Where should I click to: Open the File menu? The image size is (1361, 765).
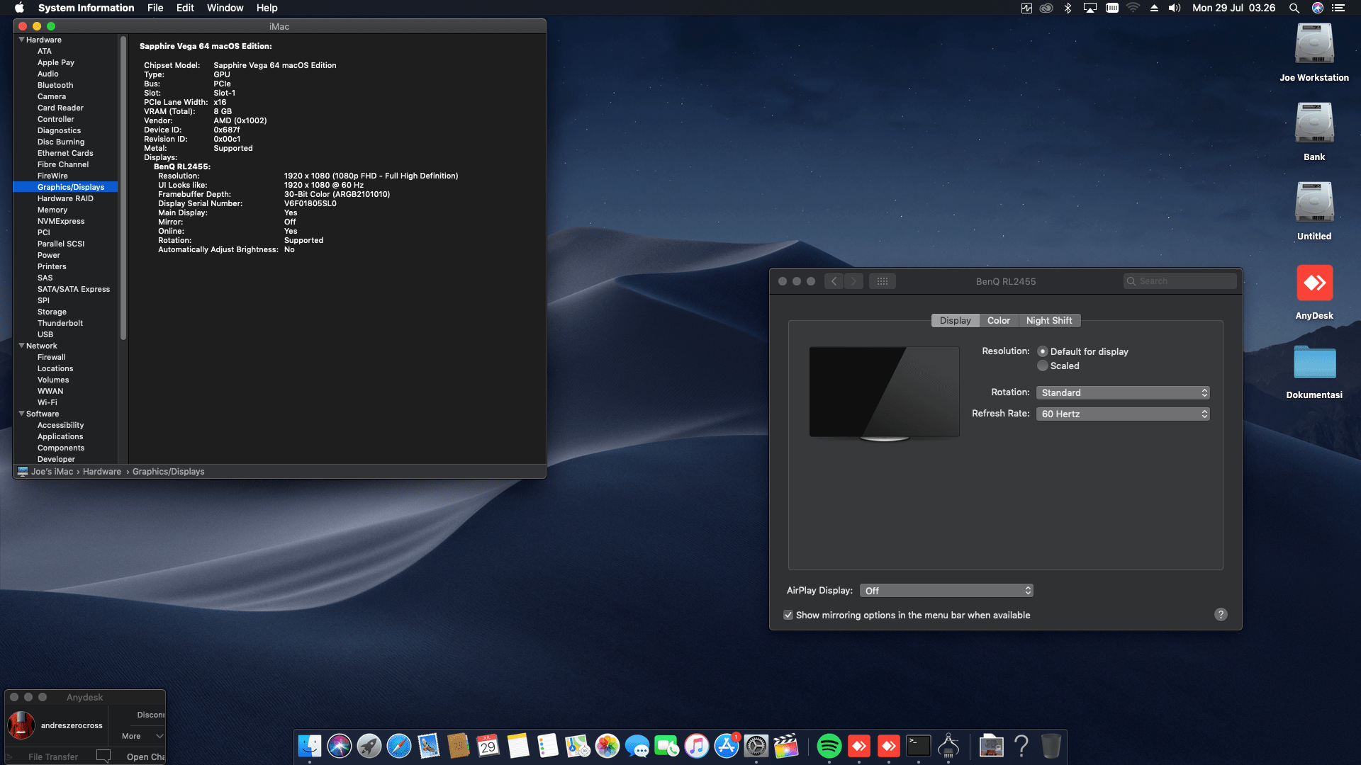point(155,8)
